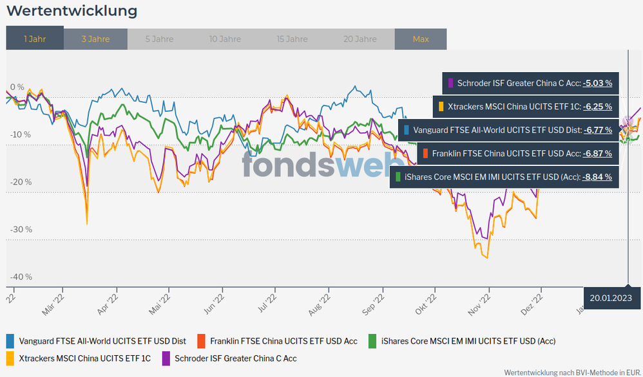Click the yellow Xtrackers legend color square

coord(10,358)
